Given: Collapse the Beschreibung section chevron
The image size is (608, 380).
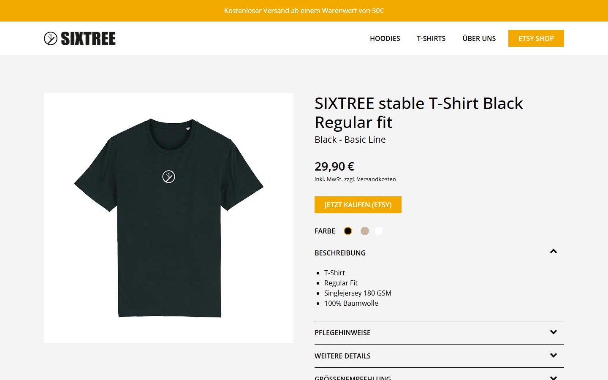Looking at the screenshot, I should pyautogui.click(x=554, y=251).
